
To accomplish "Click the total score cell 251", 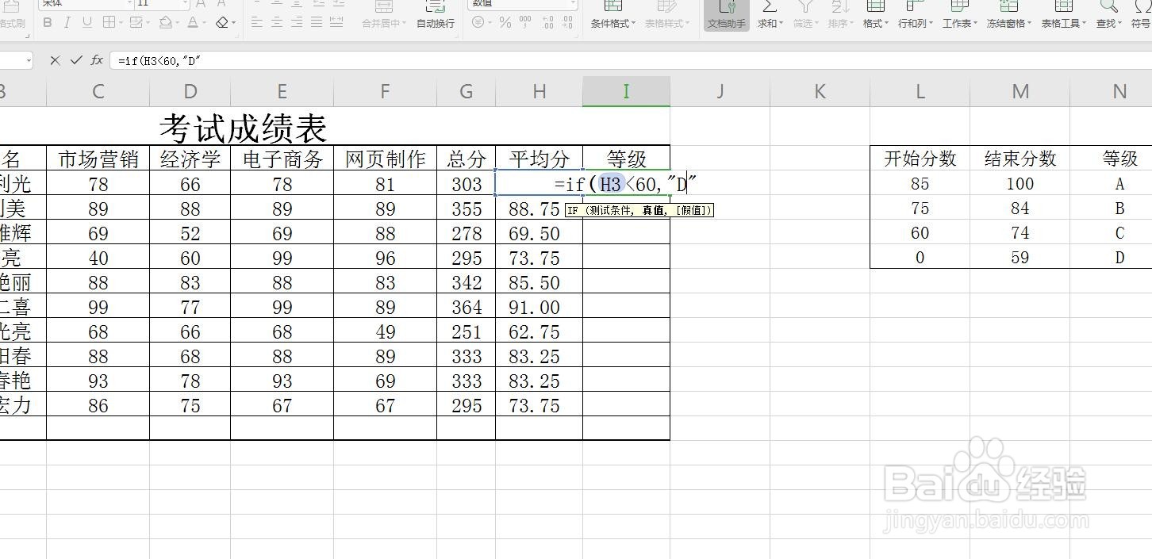I will tap(466, 331).
